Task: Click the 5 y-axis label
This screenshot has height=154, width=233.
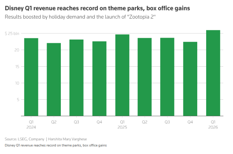Action: (x=18, y=100)
